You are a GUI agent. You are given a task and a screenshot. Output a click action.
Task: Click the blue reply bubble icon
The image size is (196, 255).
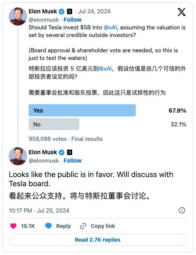(x=48, y=226)
